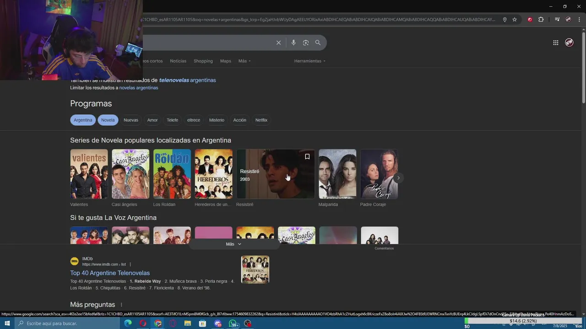Deselect the Argentina filter chip
This screenshot has height=329, width=586.
pyautogui.click(x=83, y=120)
